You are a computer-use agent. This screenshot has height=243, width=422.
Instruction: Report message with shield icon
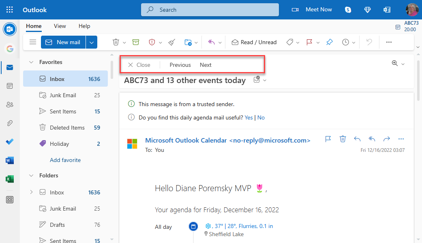click(x=152, y=42)
